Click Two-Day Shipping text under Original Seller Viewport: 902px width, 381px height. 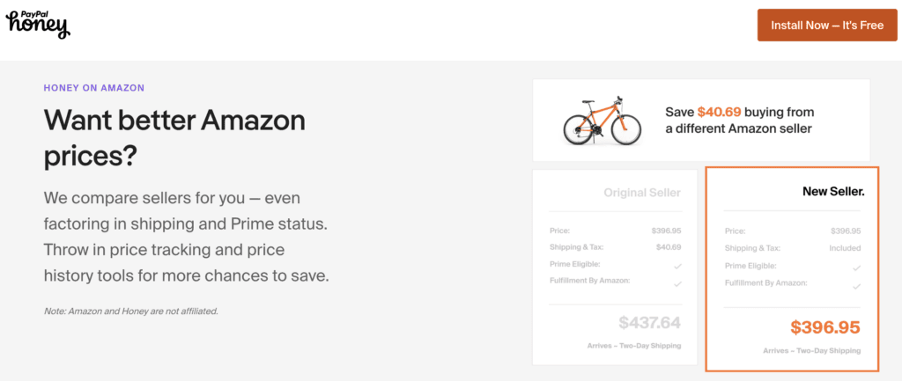click(633, 346)
